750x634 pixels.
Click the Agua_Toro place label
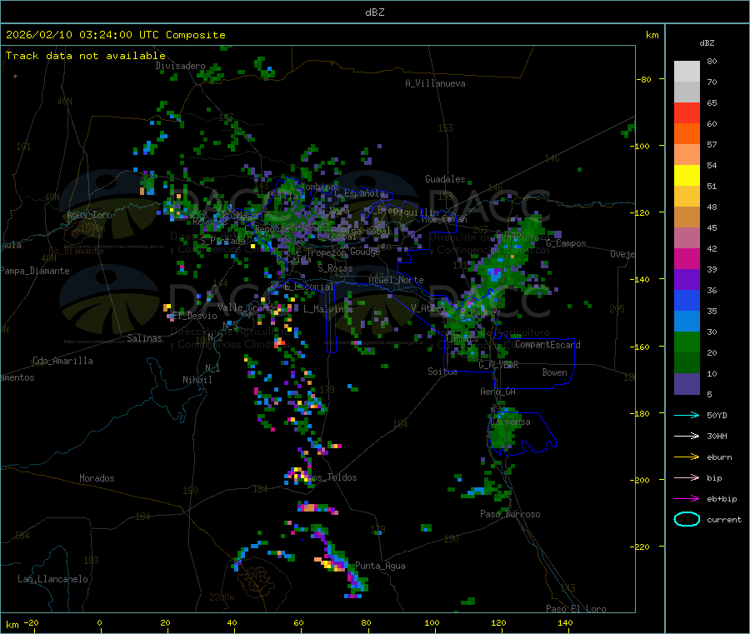click(x=89, y=215)
